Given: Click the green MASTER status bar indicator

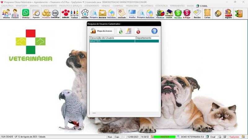Looking at the screenshot, I should 165,137.
